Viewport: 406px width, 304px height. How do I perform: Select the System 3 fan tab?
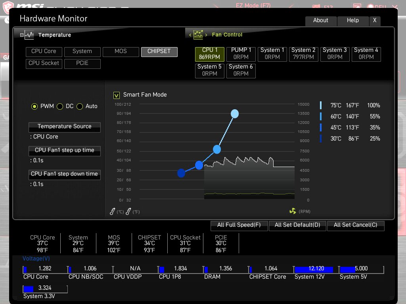pyautogui.click(x=335, y=54)
